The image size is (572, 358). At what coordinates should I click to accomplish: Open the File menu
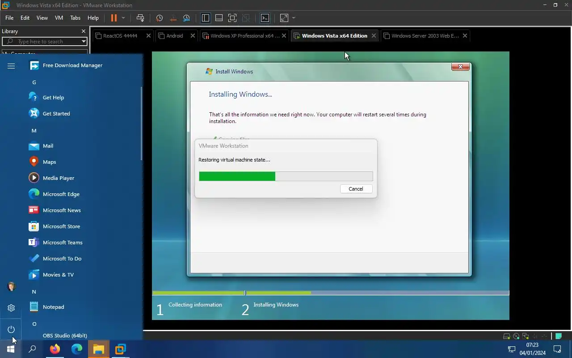[x=9, y=18]
